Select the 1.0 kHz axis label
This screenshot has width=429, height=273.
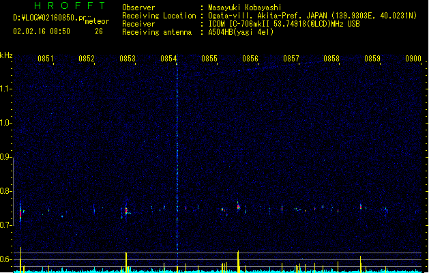click(x=5, y=123)
